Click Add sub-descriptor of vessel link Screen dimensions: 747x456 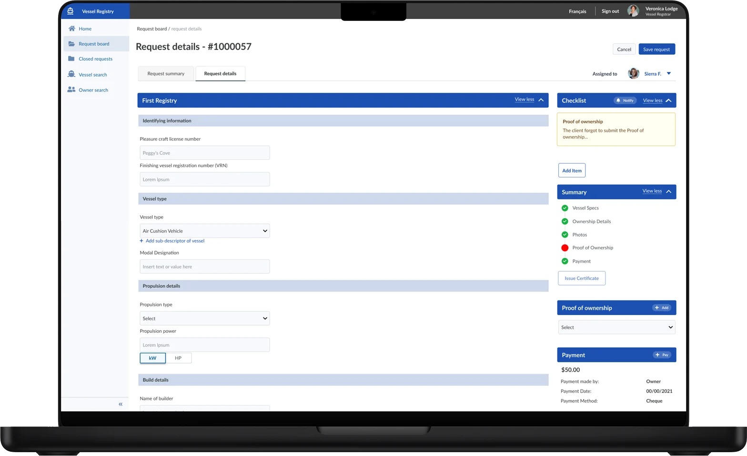[172, 241]
